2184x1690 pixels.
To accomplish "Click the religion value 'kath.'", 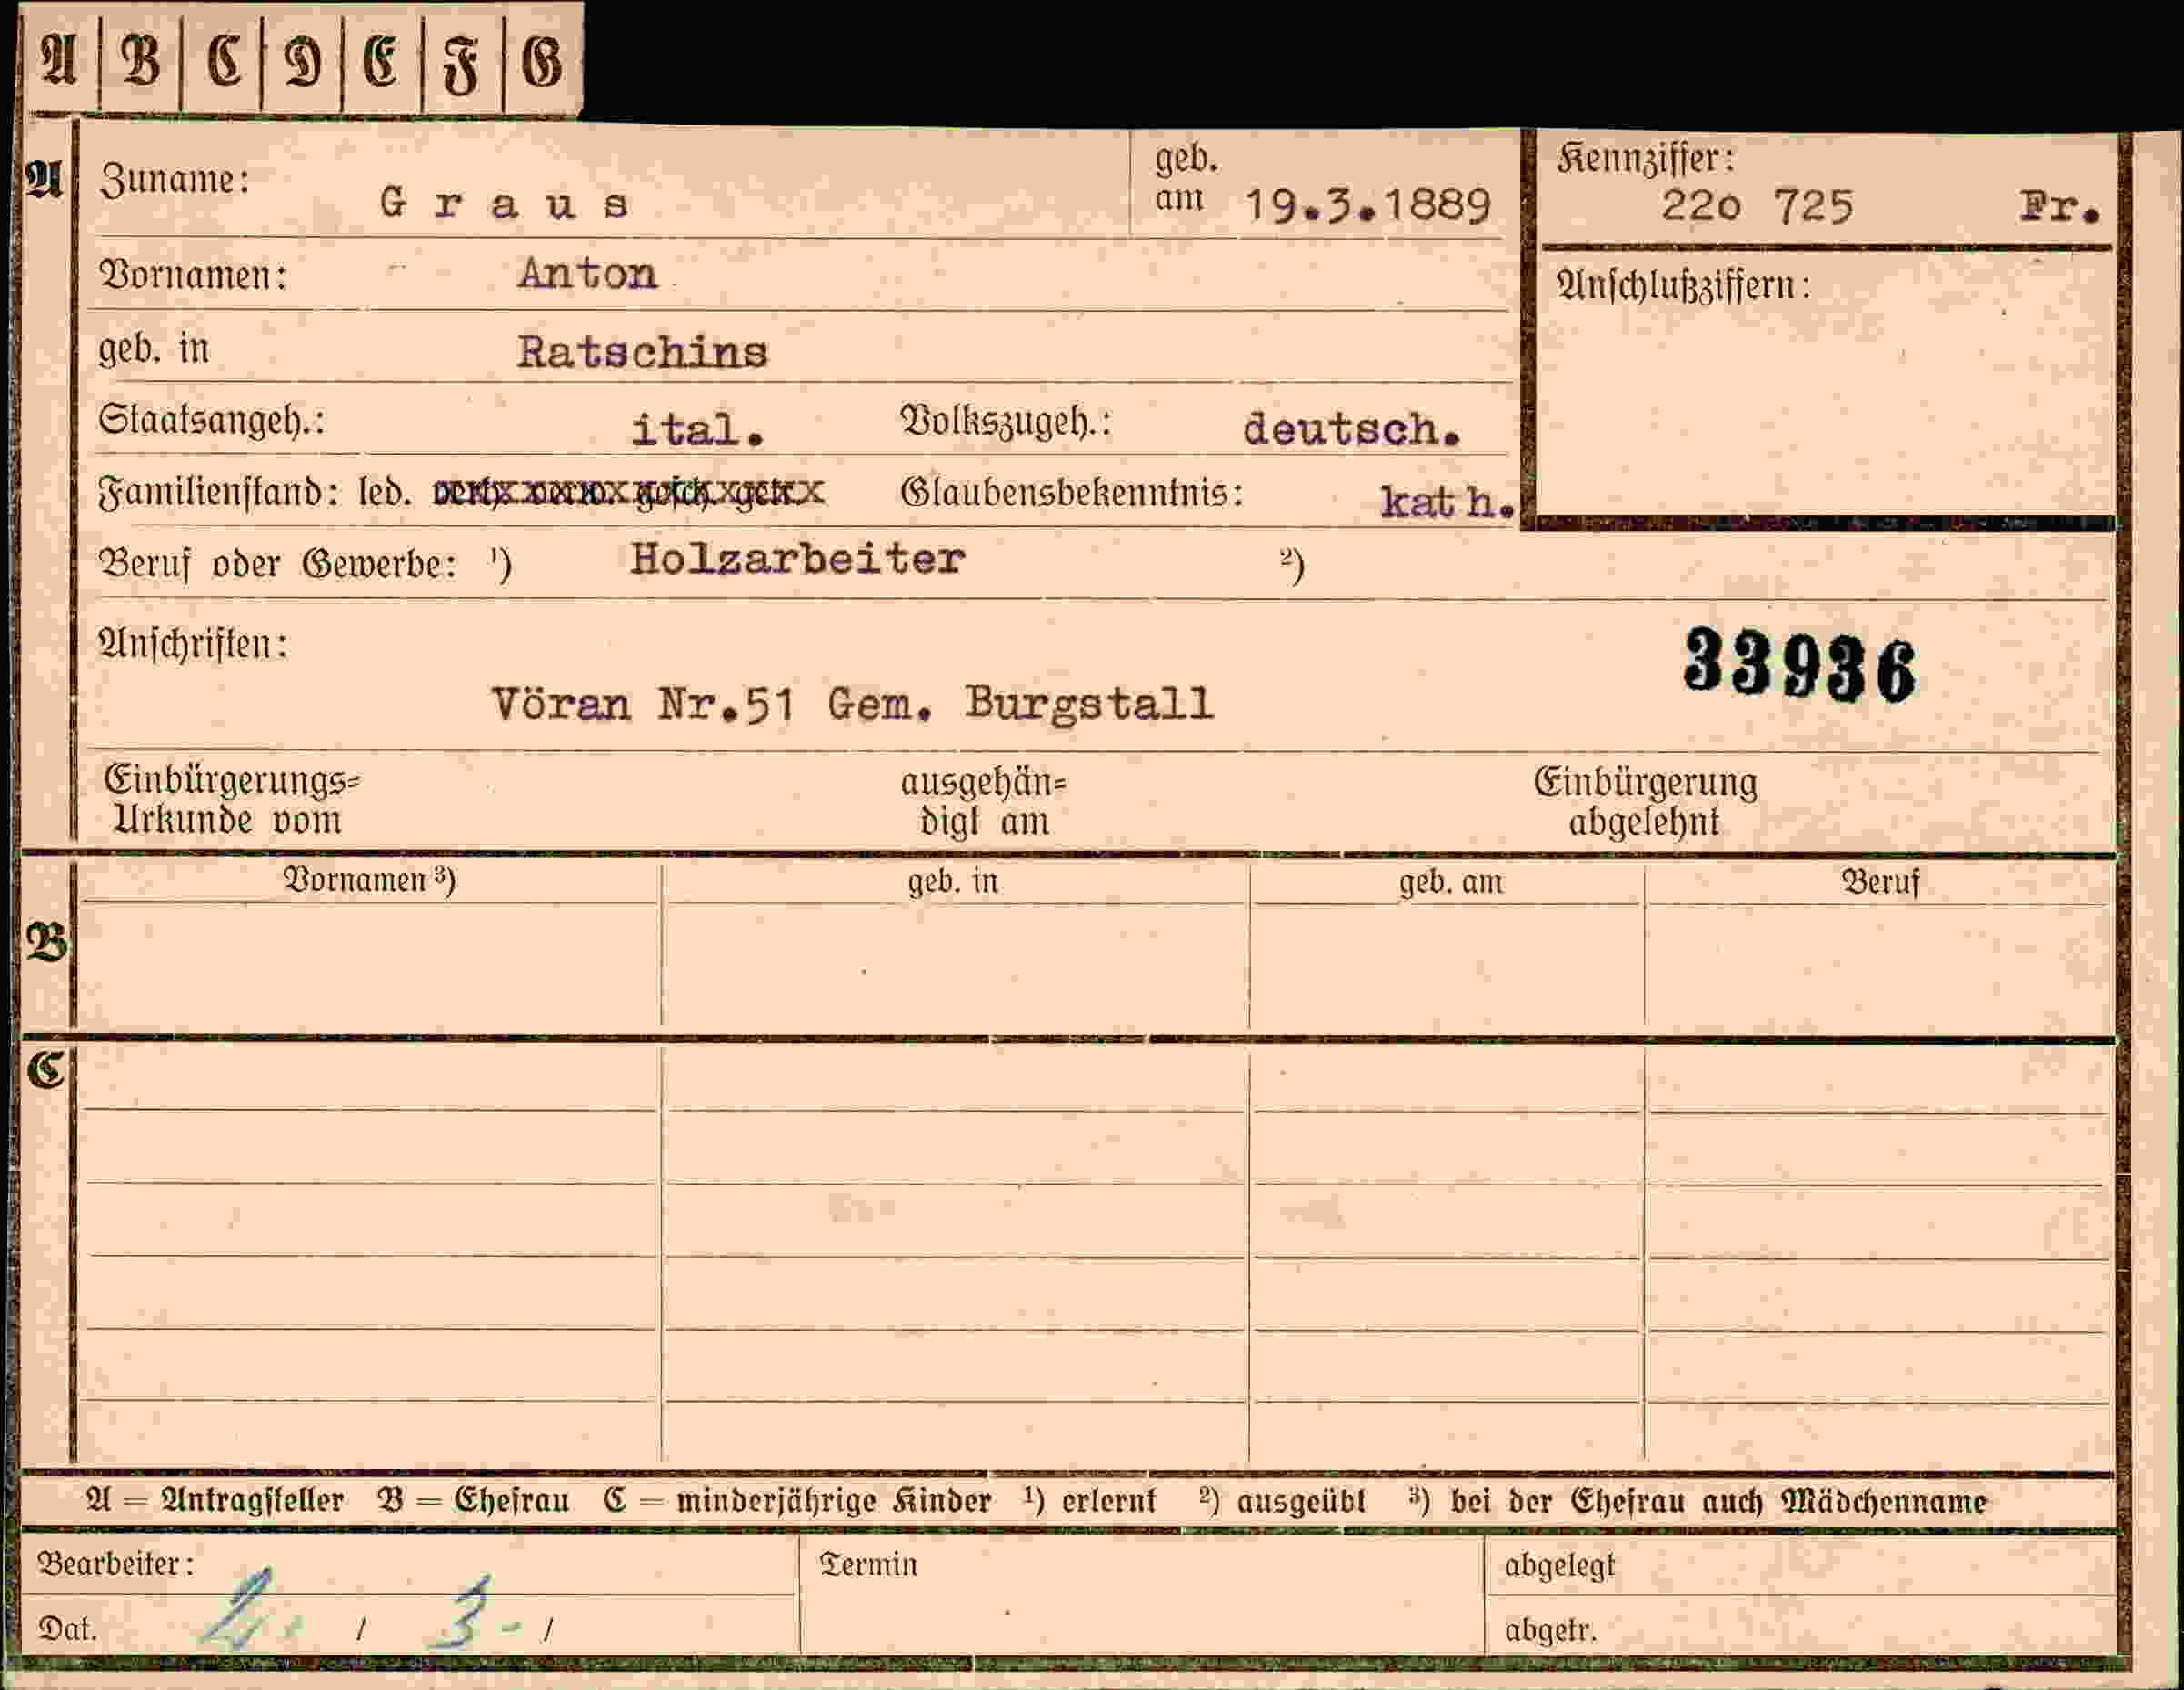I will click(x=1447, y=502).
